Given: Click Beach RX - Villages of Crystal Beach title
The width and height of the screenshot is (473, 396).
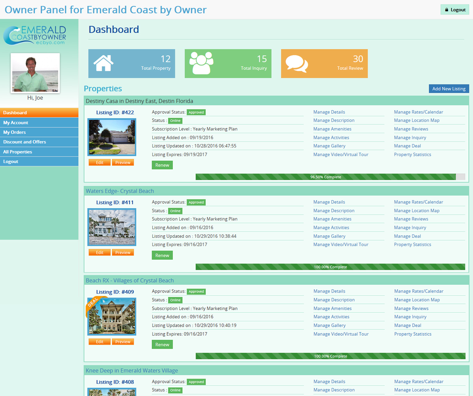Looking at the screenshot, I should (x=130, y=280).
